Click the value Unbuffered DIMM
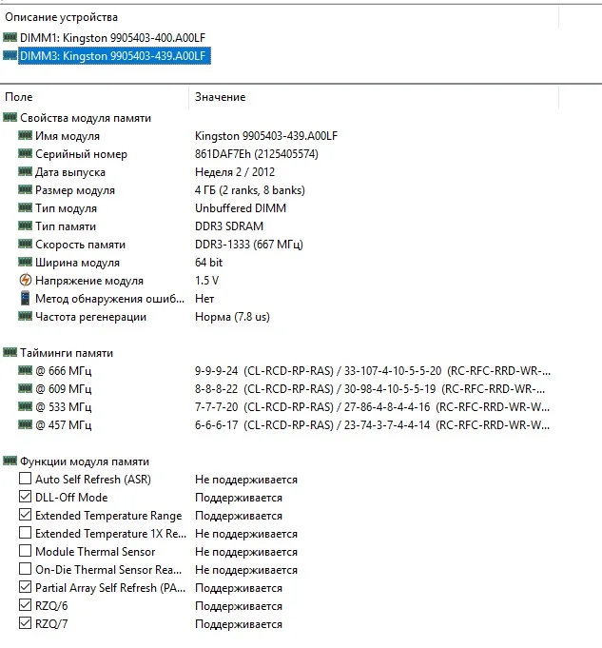Image resolution: width=602 pixels, height=648 pixels. point(241,208)
